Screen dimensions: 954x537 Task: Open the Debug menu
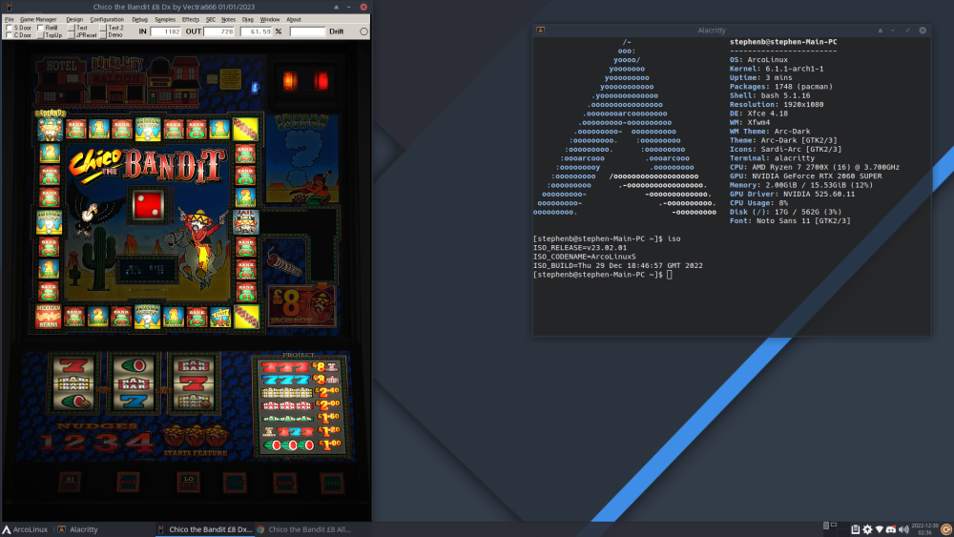click(x=140, y=19)
